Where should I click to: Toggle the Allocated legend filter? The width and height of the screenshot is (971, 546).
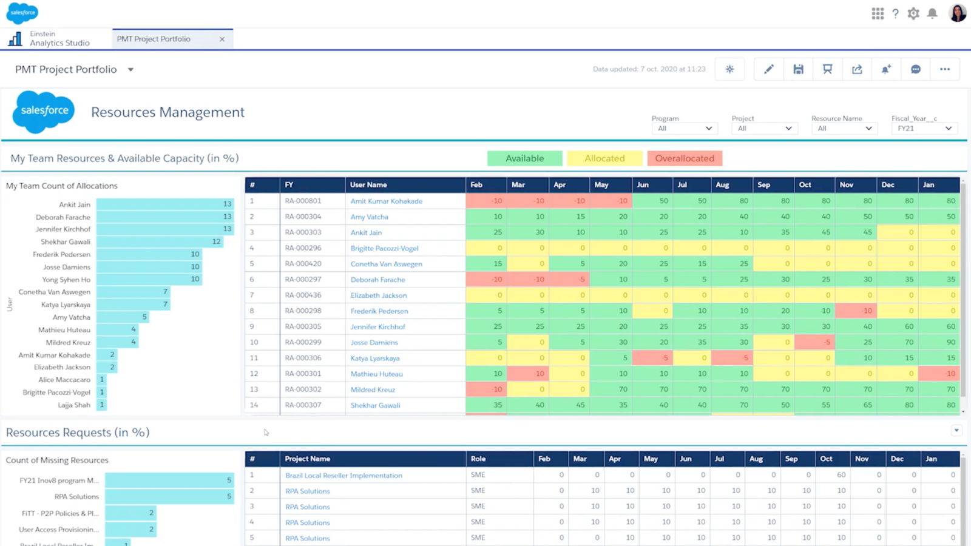(604, 158)
